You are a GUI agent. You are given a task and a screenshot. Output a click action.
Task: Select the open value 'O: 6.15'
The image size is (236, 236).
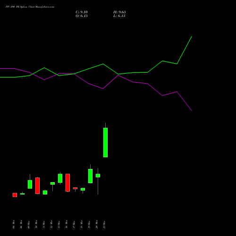pyautogui.click(x=82, y=16)
